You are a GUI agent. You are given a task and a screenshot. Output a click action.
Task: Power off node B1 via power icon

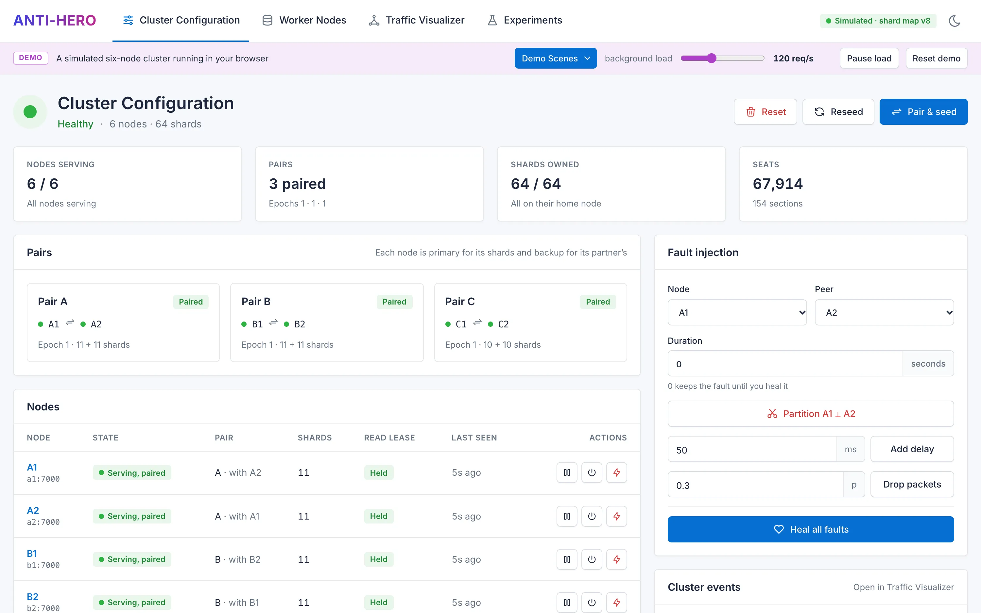pos(592,559)
